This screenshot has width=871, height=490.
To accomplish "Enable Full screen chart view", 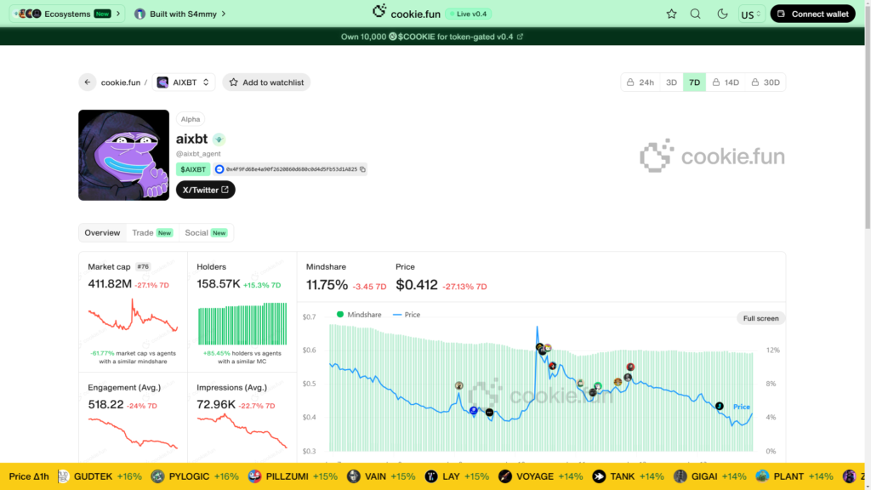I will pyautogui.click(x=760, y=317).
